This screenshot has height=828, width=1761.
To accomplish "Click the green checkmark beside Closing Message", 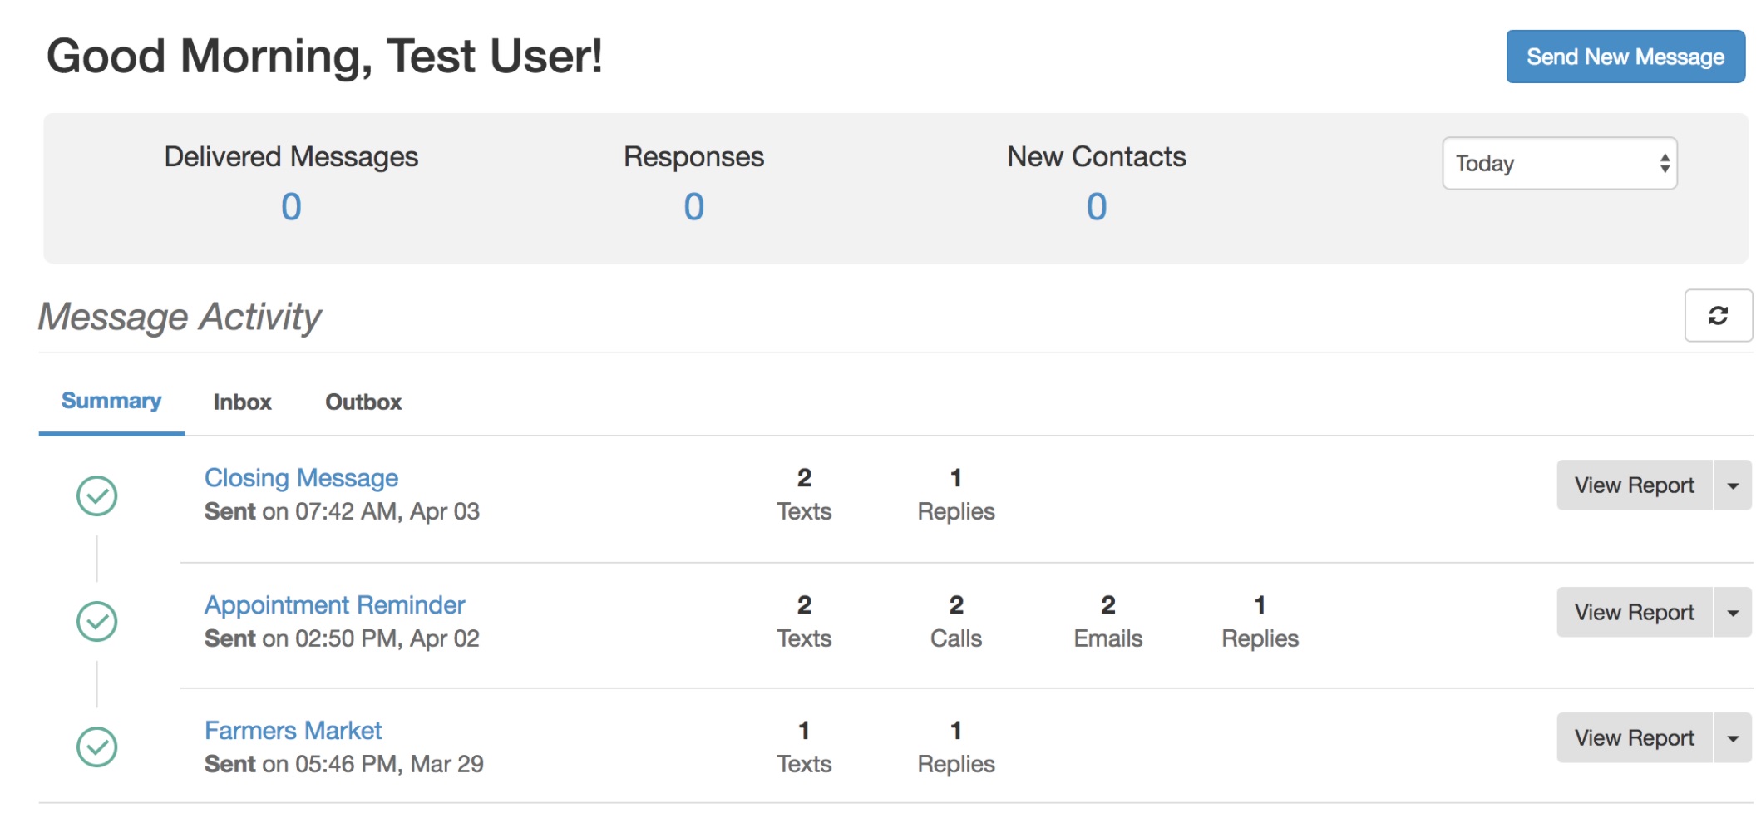I will [x=95, y=494].
